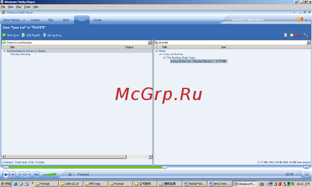Click the green seek bar thumb

(164, 168)
